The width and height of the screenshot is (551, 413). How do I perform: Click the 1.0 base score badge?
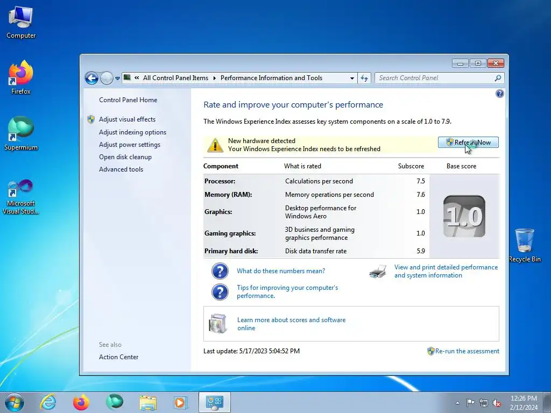(464, 216)
